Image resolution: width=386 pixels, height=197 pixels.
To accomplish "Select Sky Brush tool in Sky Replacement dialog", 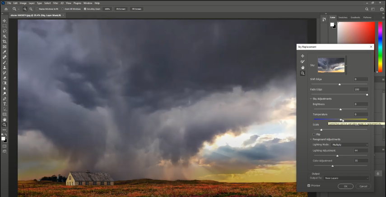I will [302, 62].
